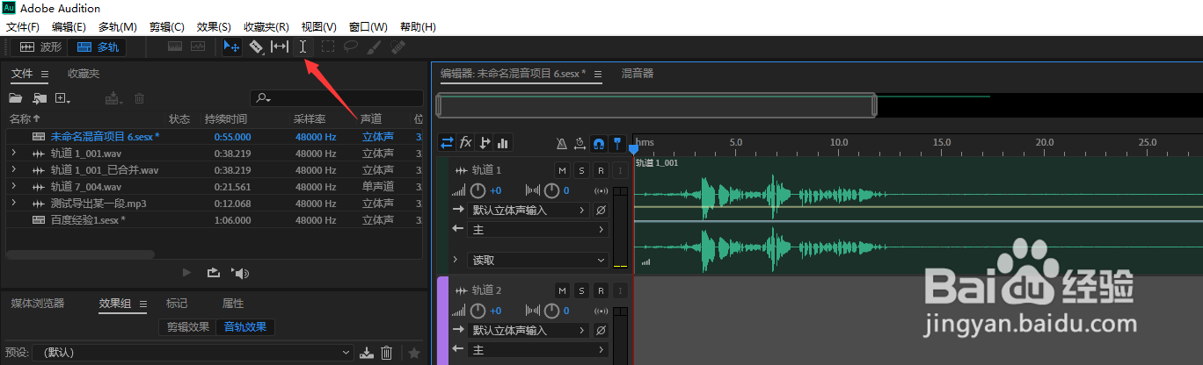The width and height of the screenshot is (1203, 365).
Task: Toggle polarity reverse icon on 轨道 1
Action: pos(601,211)
